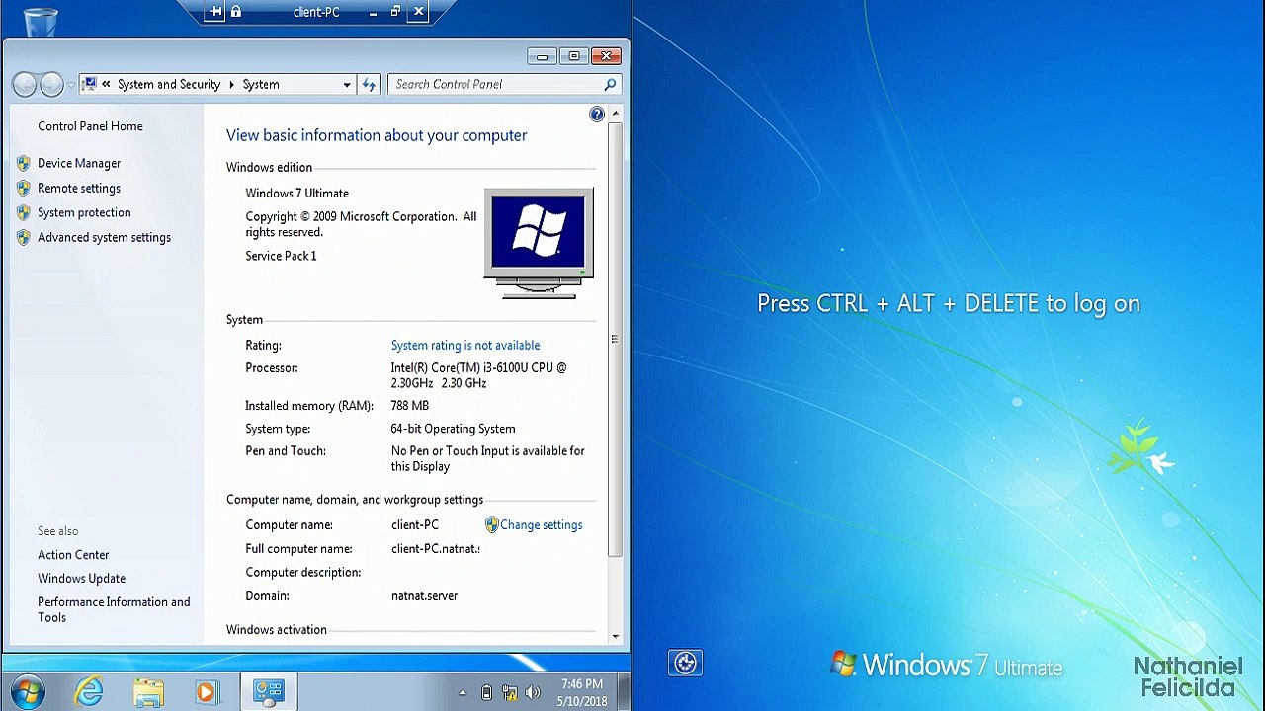Click the shield icon beside Device Manager

click(x=24, y=163)
